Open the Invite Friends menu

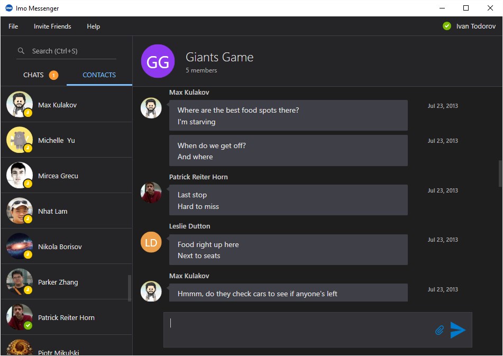pyautogui.click(x=52, y=26)
